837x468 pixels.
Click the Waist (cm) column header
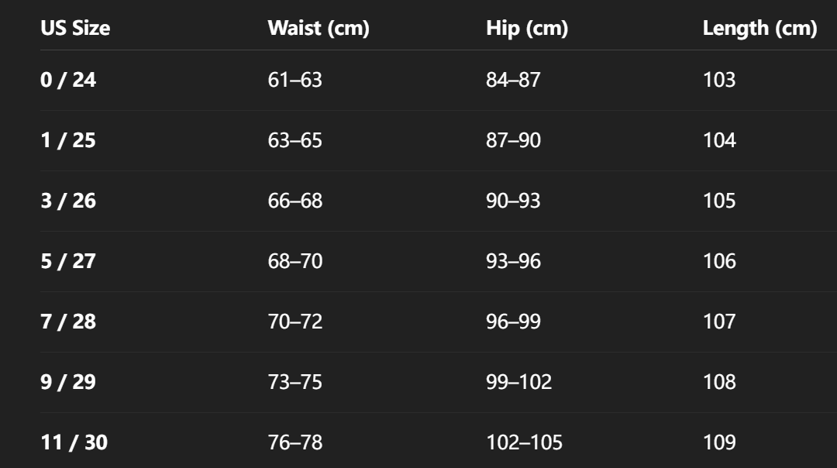click(x=319, y=29)
